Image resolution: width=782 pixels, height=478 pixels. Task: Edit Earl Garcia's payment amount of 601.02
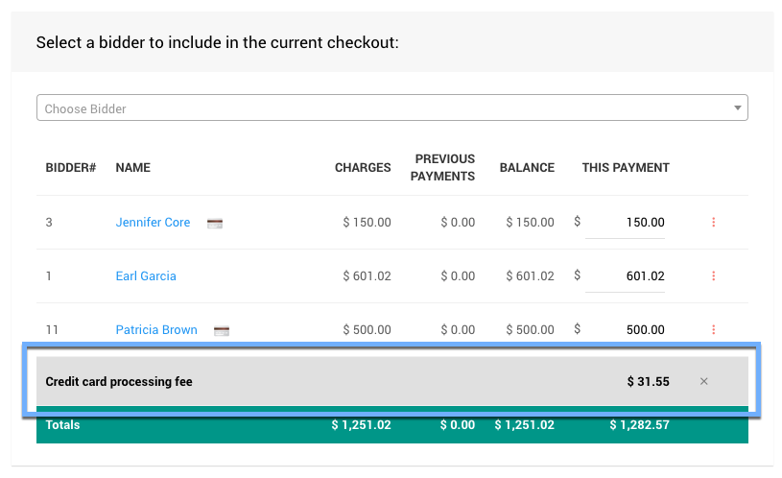tap(626, 276)
